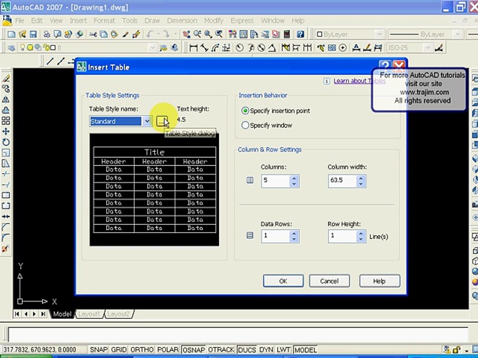
Task: Toggle DYN input in status bar
Action: coord(266,350)
